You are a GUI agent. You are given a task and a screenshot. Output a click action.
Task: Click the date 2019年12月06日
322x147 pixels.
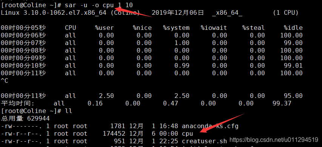coord(178,13)
